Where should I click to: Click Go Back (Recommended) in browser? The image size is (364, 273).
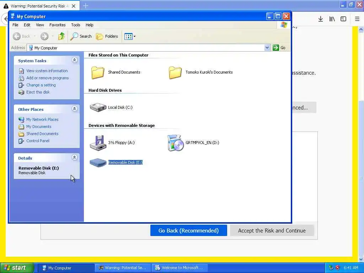[x=188, y=230]
